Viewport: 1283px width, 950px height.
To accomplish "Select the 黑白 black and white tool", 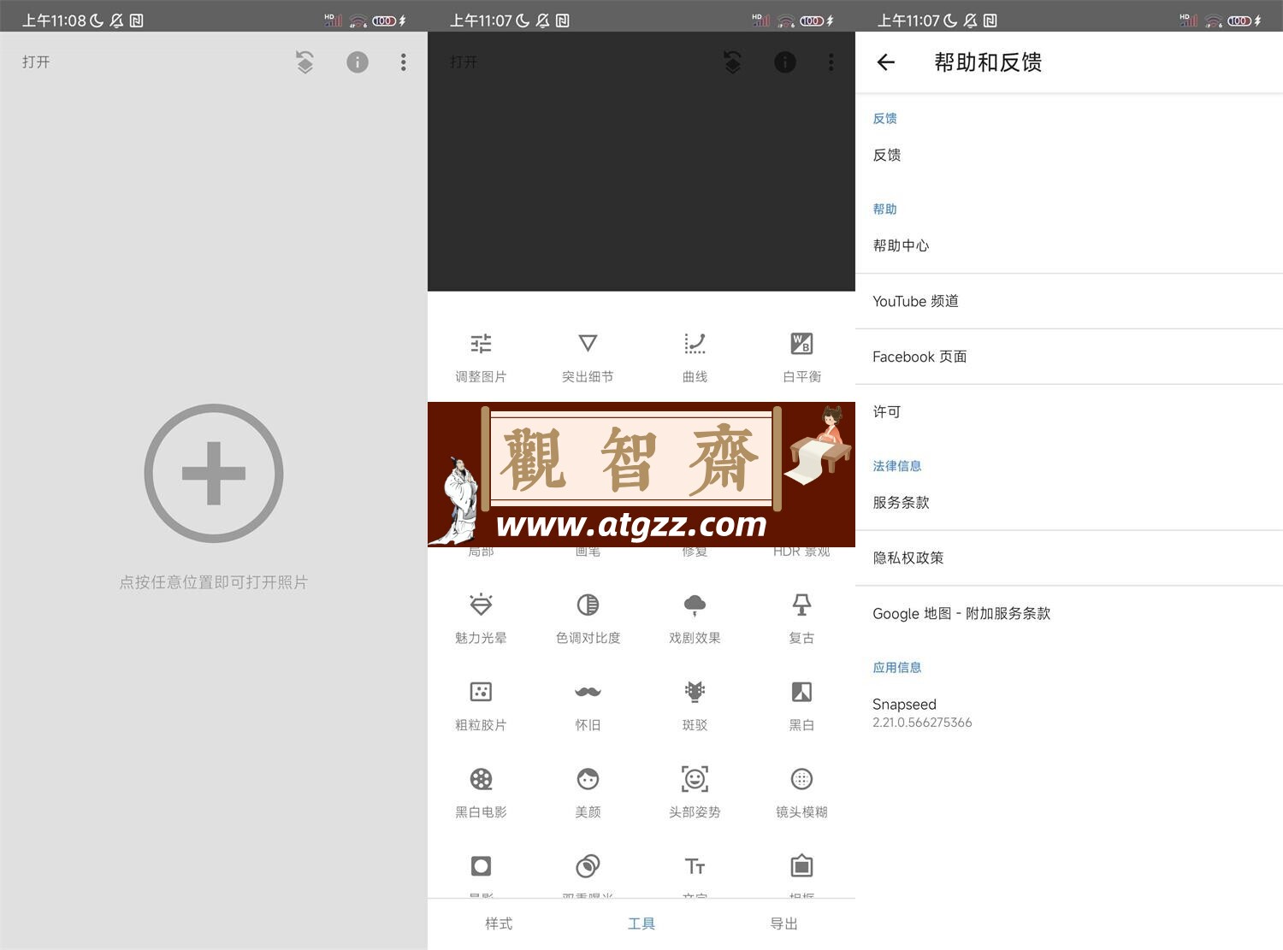I will coord(801,706).
